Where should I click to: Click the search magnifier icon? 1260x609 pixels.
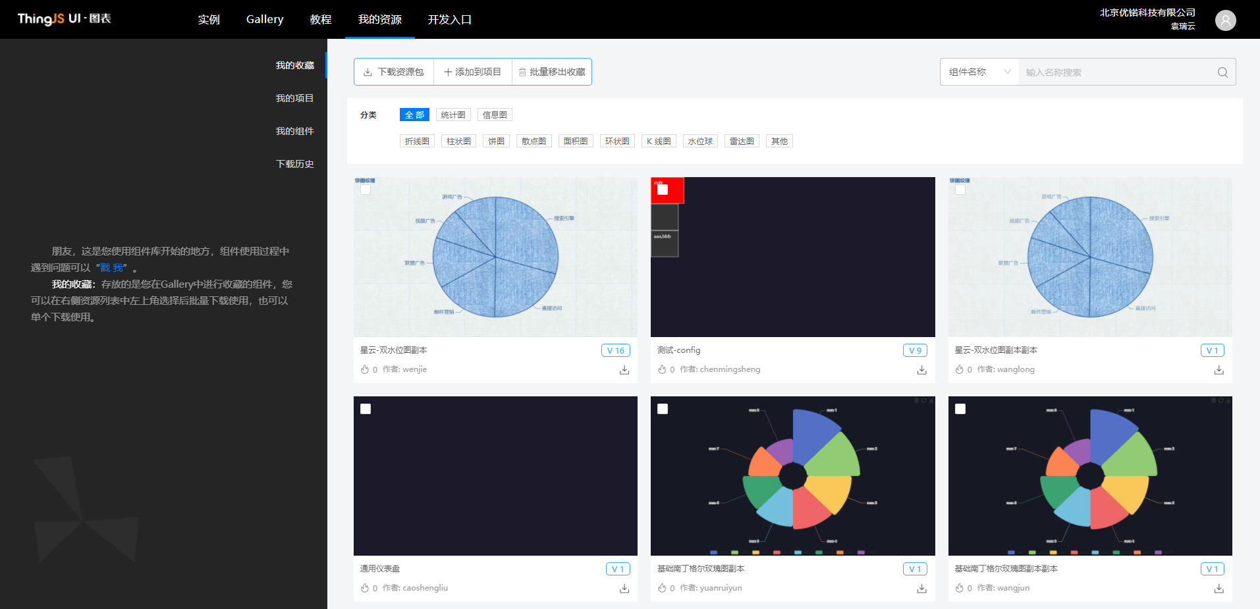(1222, 72)
